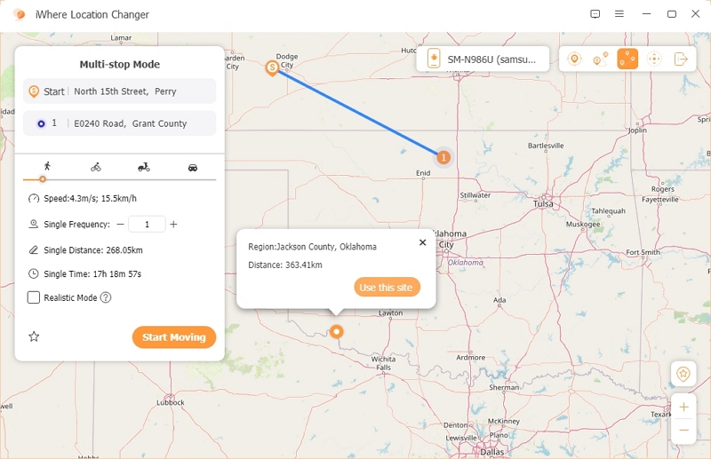Click the Use this site button
Screen dimensions: 711x459
coord(387,288)
